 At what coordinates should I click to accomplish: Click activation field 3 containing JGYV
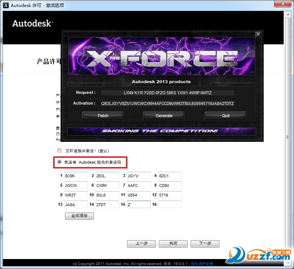(139, 176)
